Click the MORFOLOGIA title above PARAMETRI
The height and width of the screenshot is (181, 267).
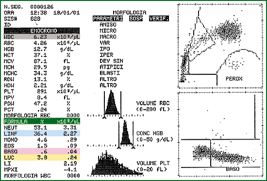coord(130,13)
